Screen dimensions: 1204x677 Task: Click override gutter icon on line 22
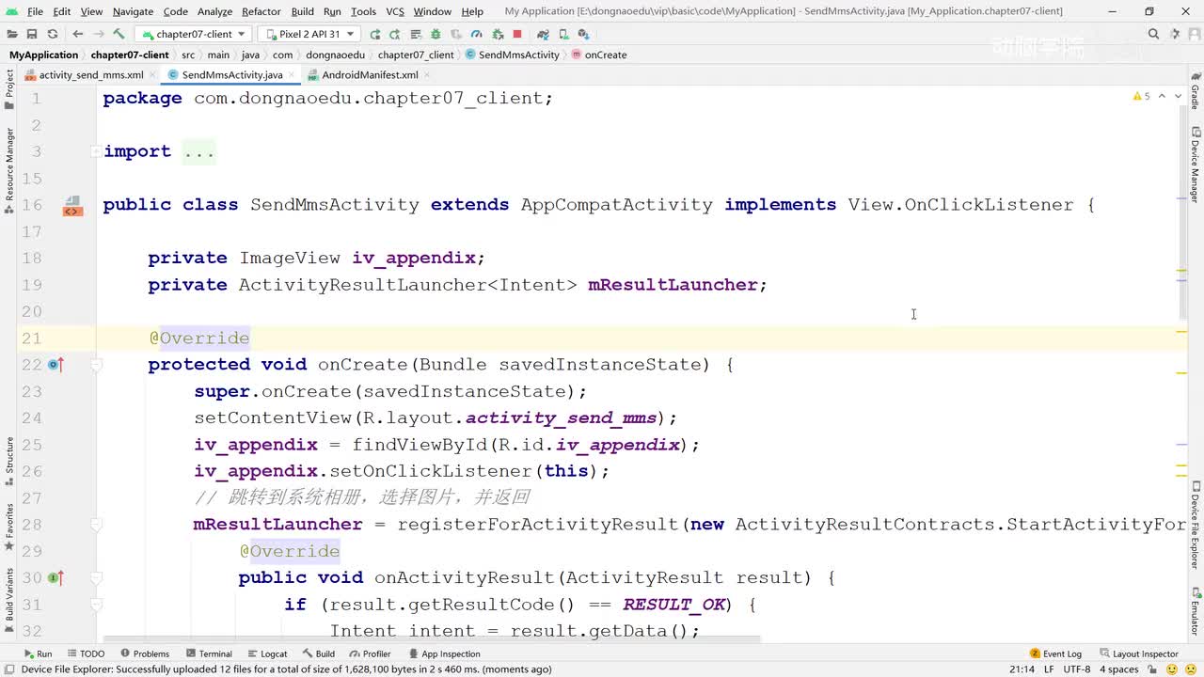click(55, 365)
